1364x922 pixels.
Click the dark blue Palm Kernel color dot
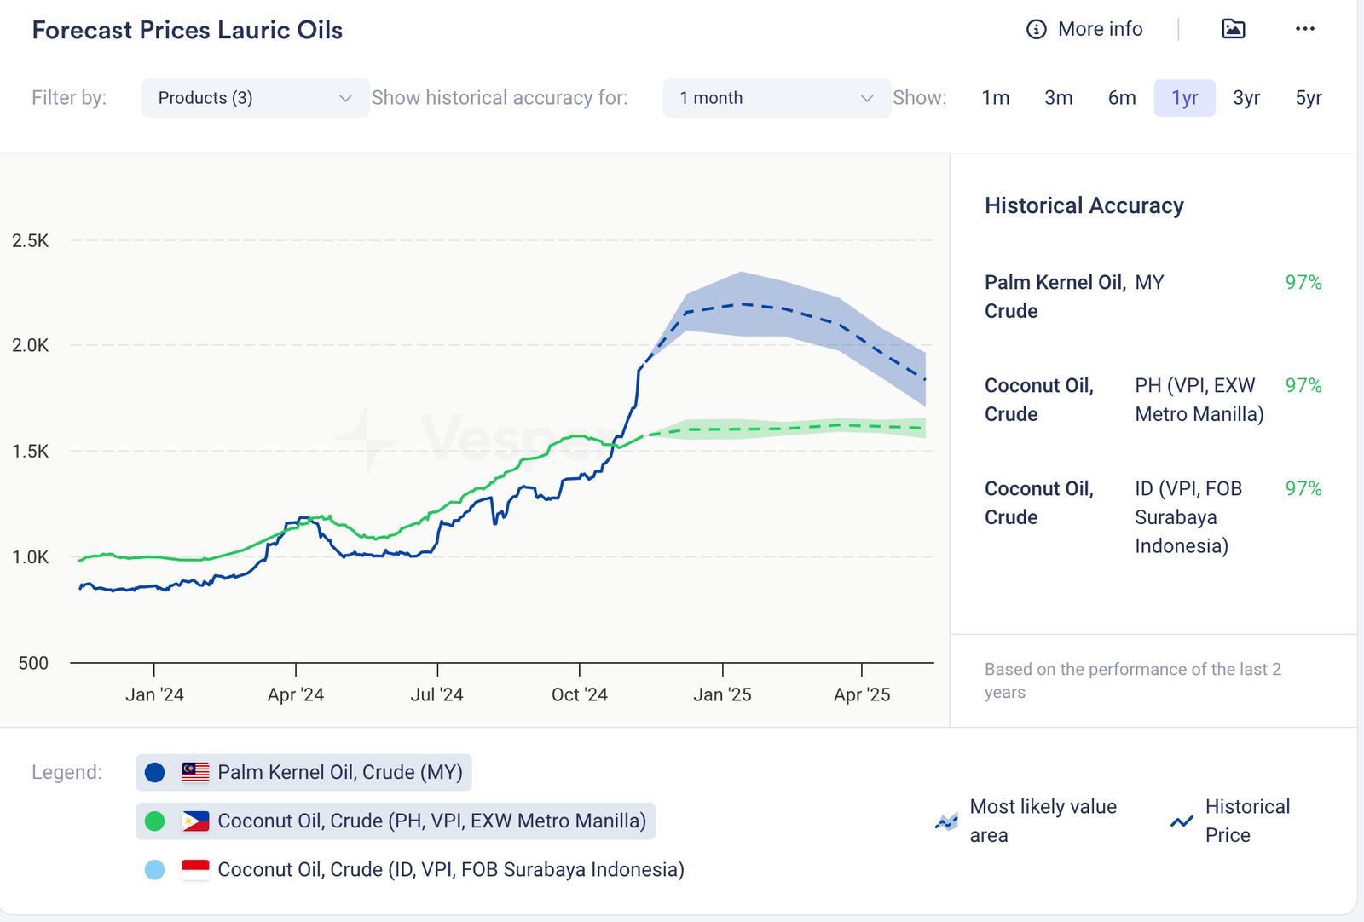click(155, 772)
